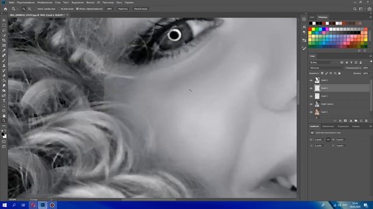The image size is (373, 209).
Task: Hide the topmost layer with its eye icon
Action: tap(311, 80)
